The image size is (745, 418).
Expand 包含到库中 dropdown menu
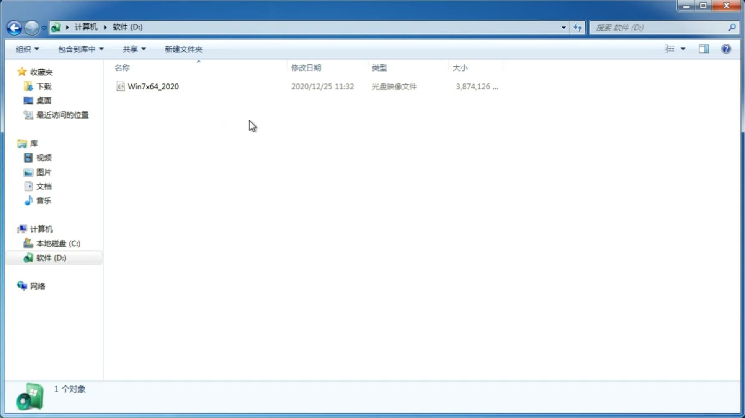coord(80,49)
